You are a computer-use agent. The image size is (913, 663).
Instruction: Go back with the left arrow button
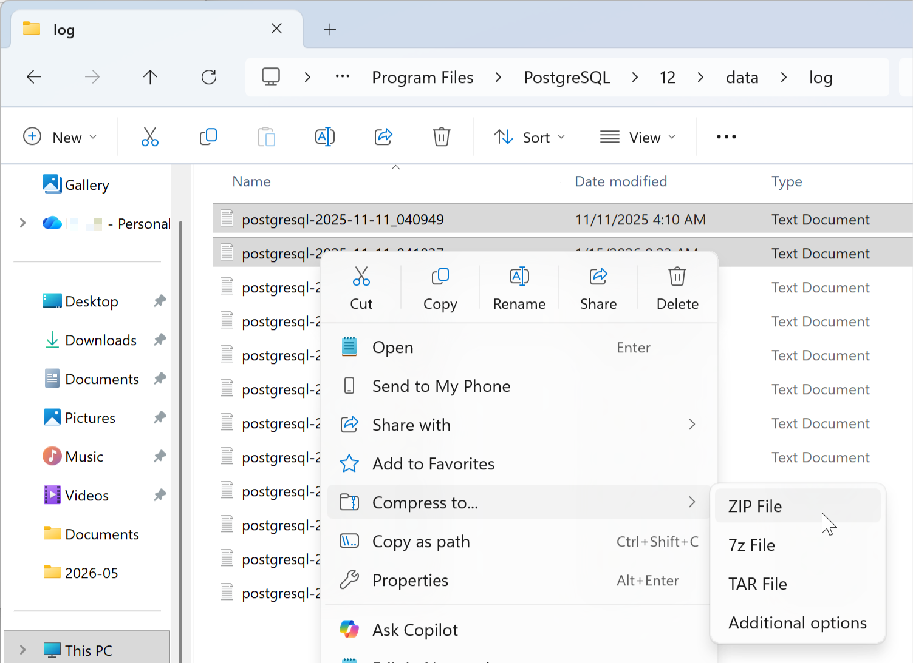pos(34,77)
